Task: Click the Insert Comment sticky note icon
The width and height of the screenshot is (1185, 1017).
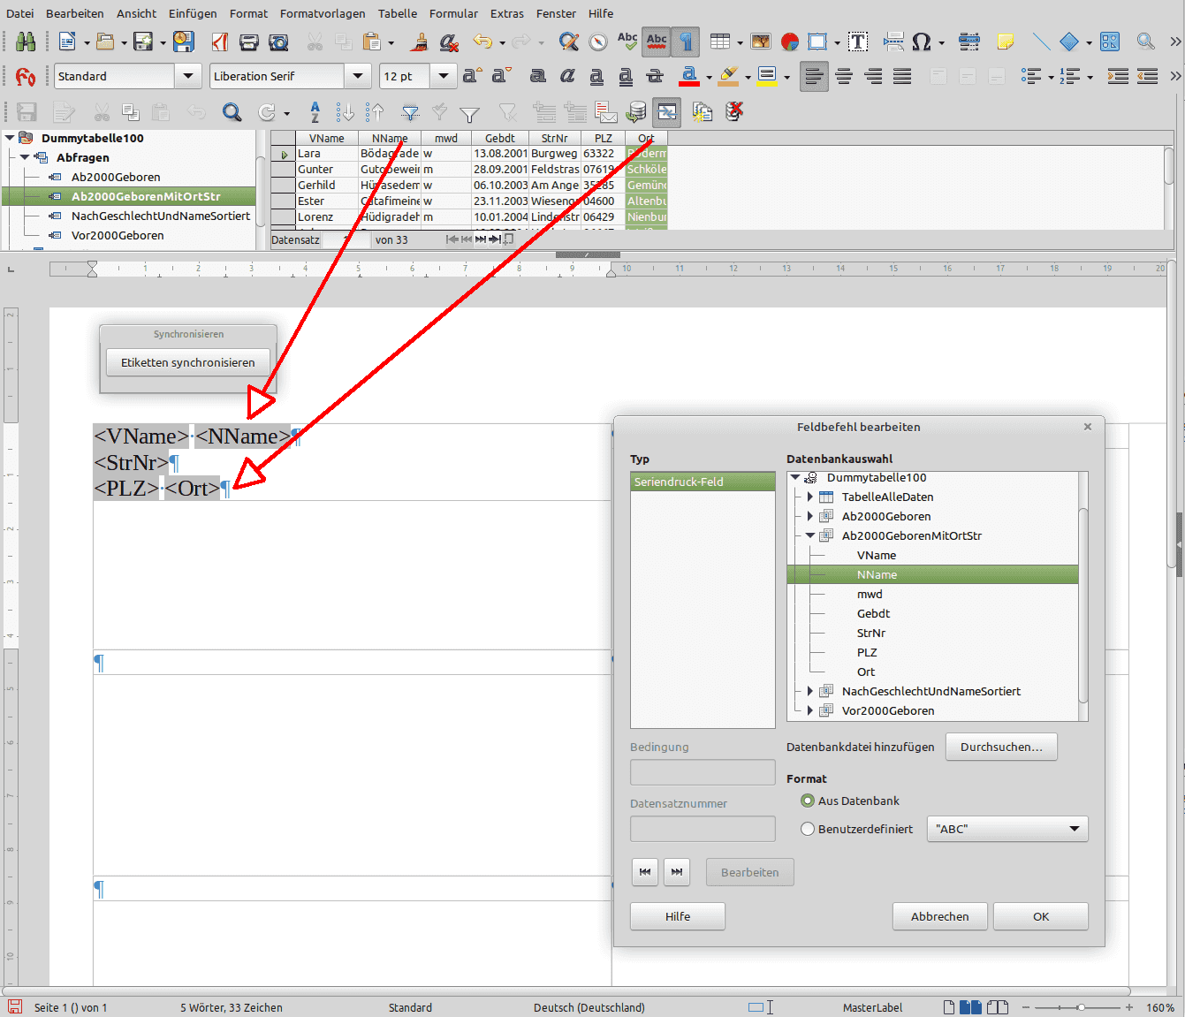Action: point(1005,42)
